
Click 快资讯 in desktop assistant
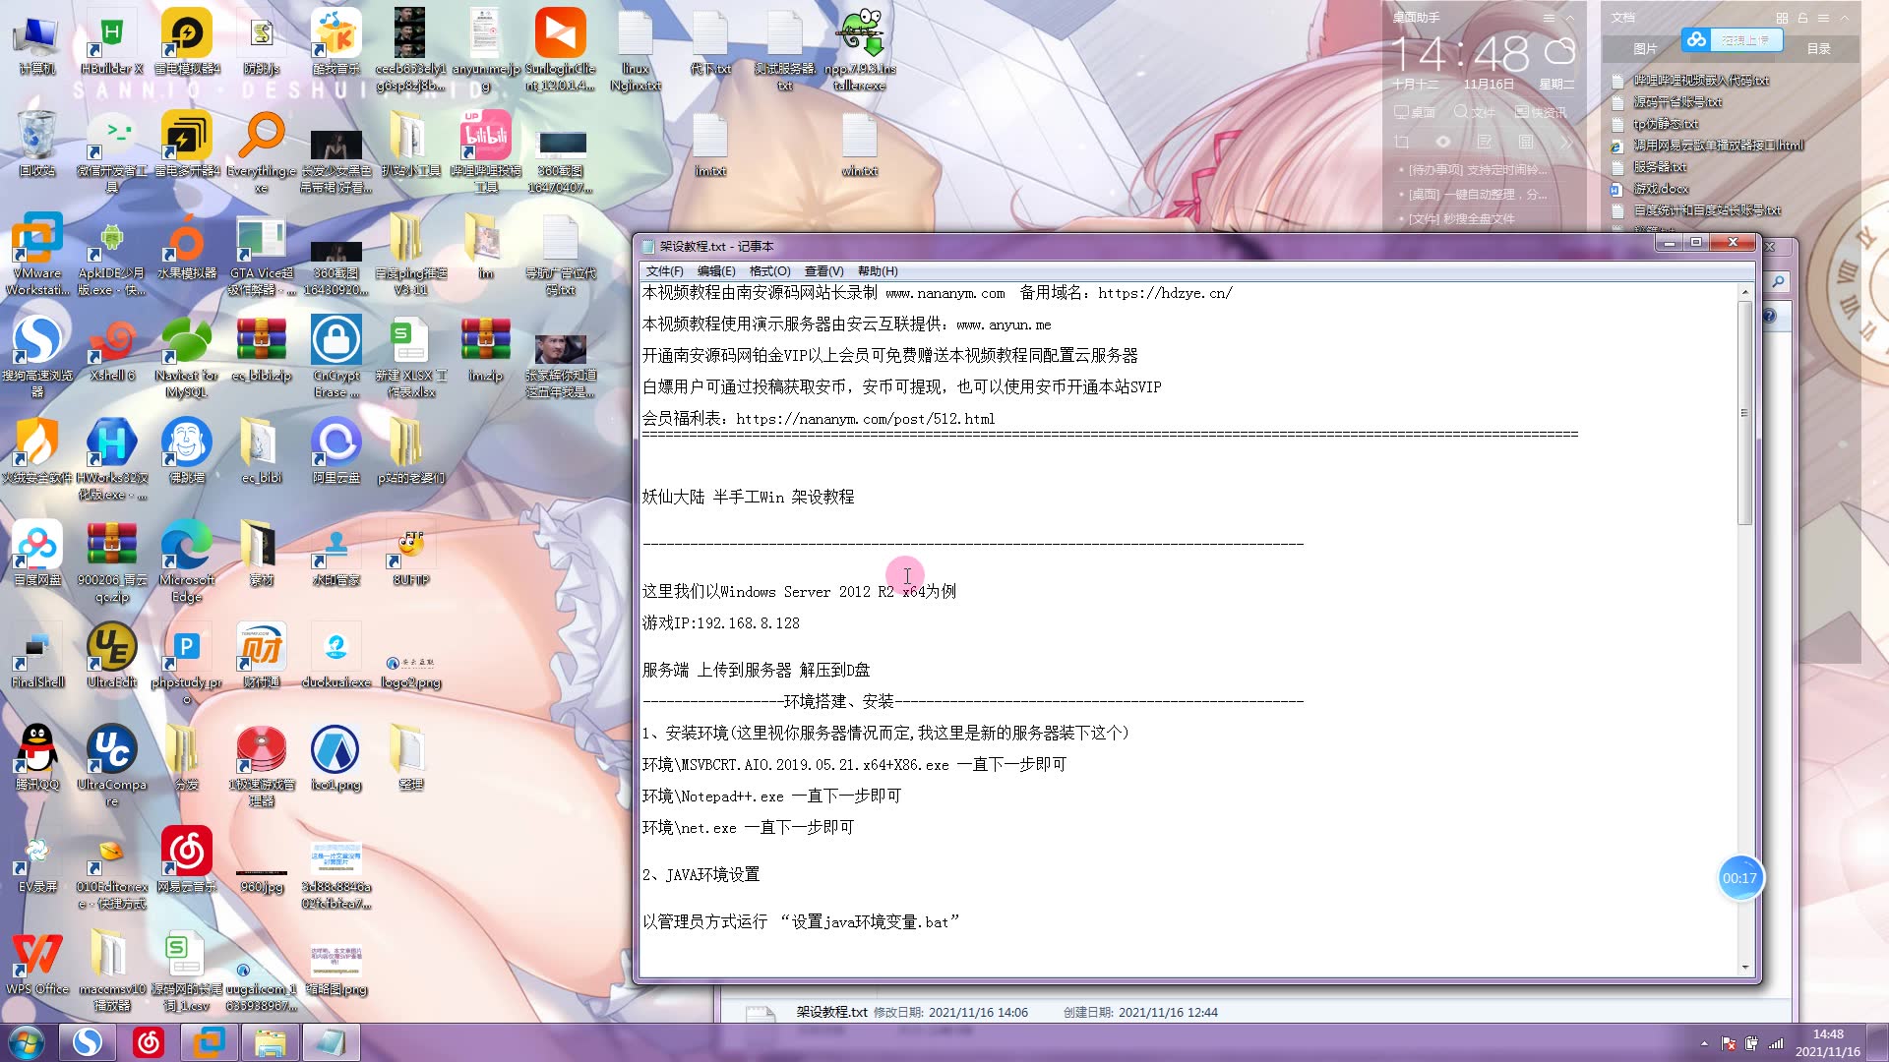click(1541, 113)
